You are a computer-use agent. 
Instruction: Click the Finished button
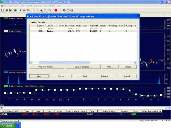[104, 76]
